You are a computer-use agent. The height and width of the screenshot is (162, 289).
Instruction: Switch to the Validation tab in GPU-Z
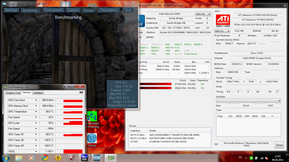38,93
